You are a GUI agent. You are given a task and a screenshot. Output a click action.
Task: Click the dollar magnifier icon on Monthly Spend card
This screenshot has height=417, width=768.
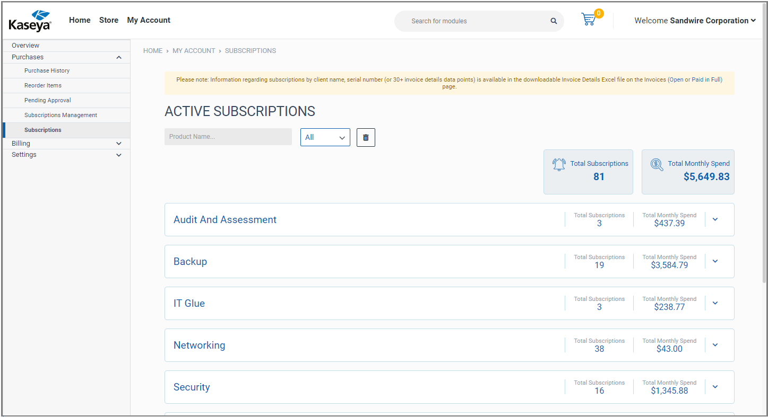coord(657,164)
